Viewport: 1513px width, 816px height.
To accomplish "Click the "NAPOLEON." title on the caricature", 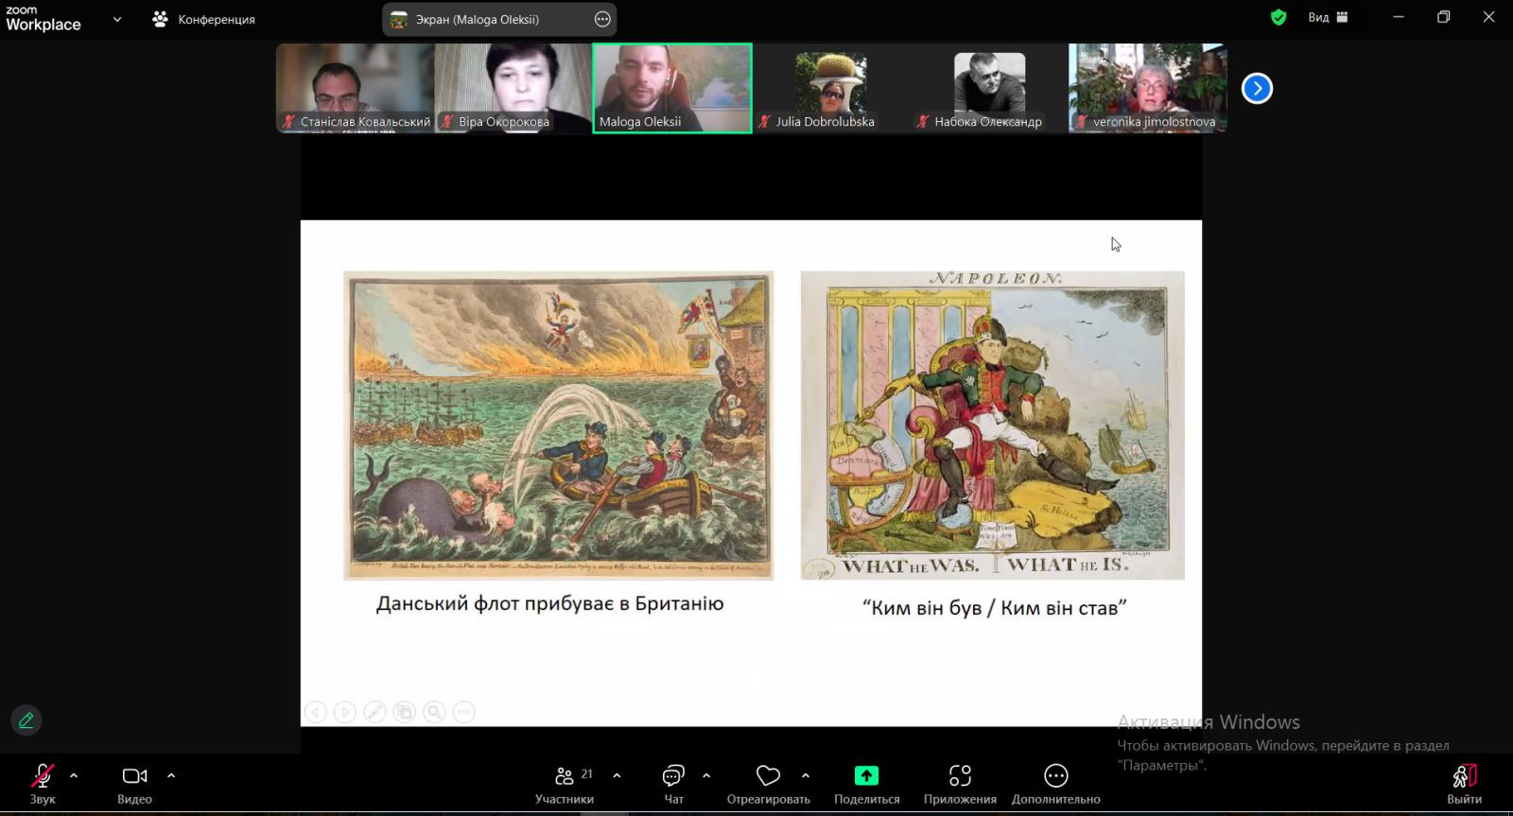I will click(996, 279).
